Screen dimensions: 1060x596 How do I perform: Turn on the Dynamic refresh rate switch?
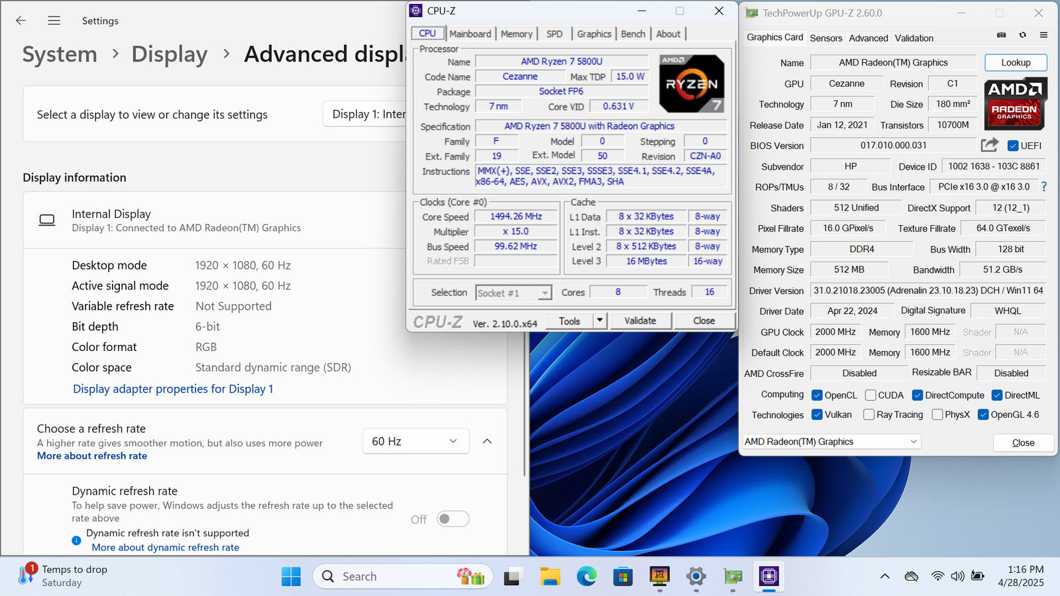453,519
